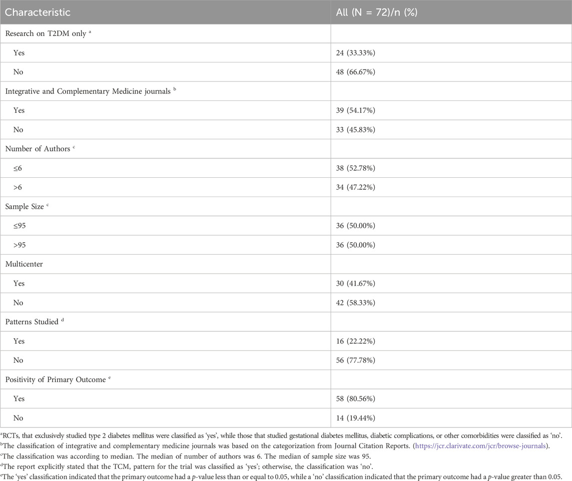Click "36 (50.00%)" in the ≤95 row
Image resolution: width=572 pixels, height=481 pixels.
point(355,226)
